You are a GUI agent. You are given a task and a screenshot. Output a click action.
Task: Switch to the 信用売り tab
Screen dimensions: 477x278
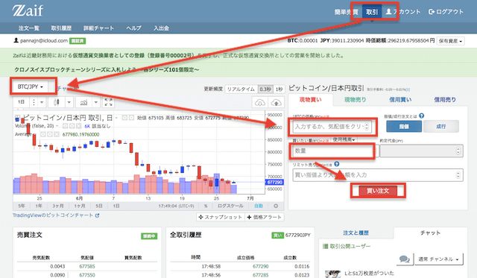click(x=445, y=99)
